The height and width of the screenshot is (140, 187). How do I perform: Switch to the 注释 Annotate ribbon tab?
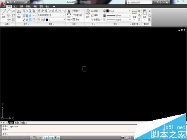[21, 6]
